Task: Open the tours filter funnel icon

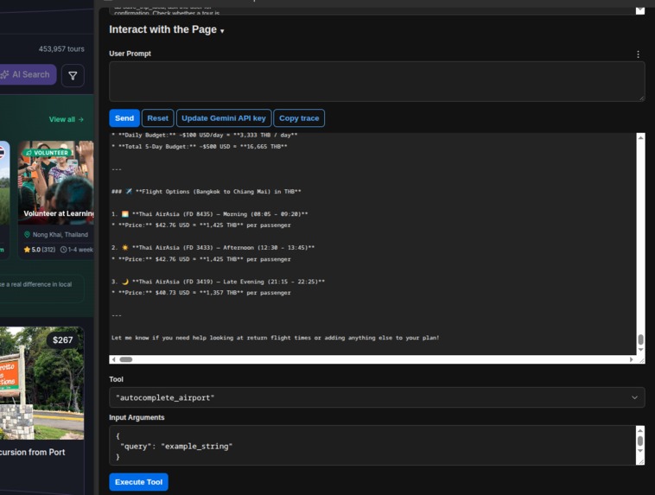Action: (x=73, y=76)
